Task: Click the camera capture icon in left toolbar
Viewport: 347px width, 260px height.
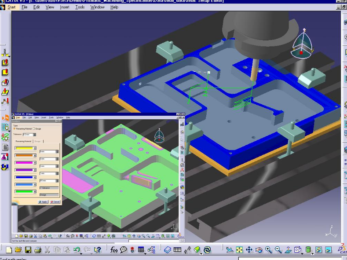Action: click(x=5, y=166)
